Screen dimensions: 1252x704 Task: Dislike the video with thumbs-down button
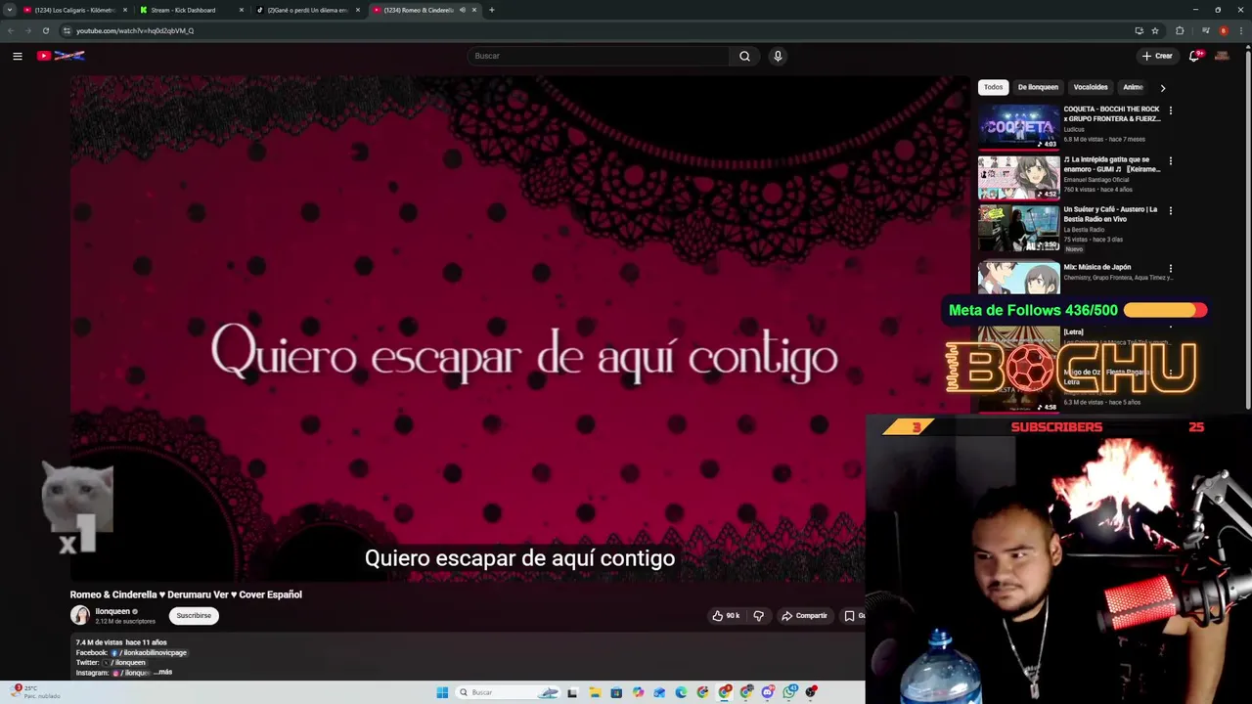(758, 616)
